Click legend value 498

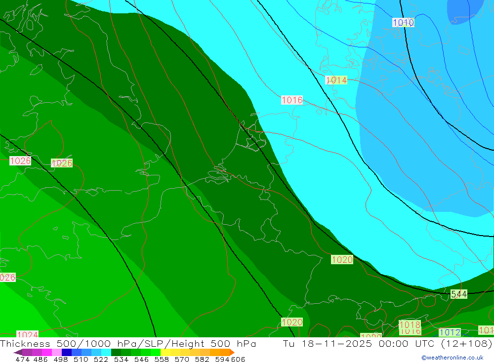(x=60, y=359)
